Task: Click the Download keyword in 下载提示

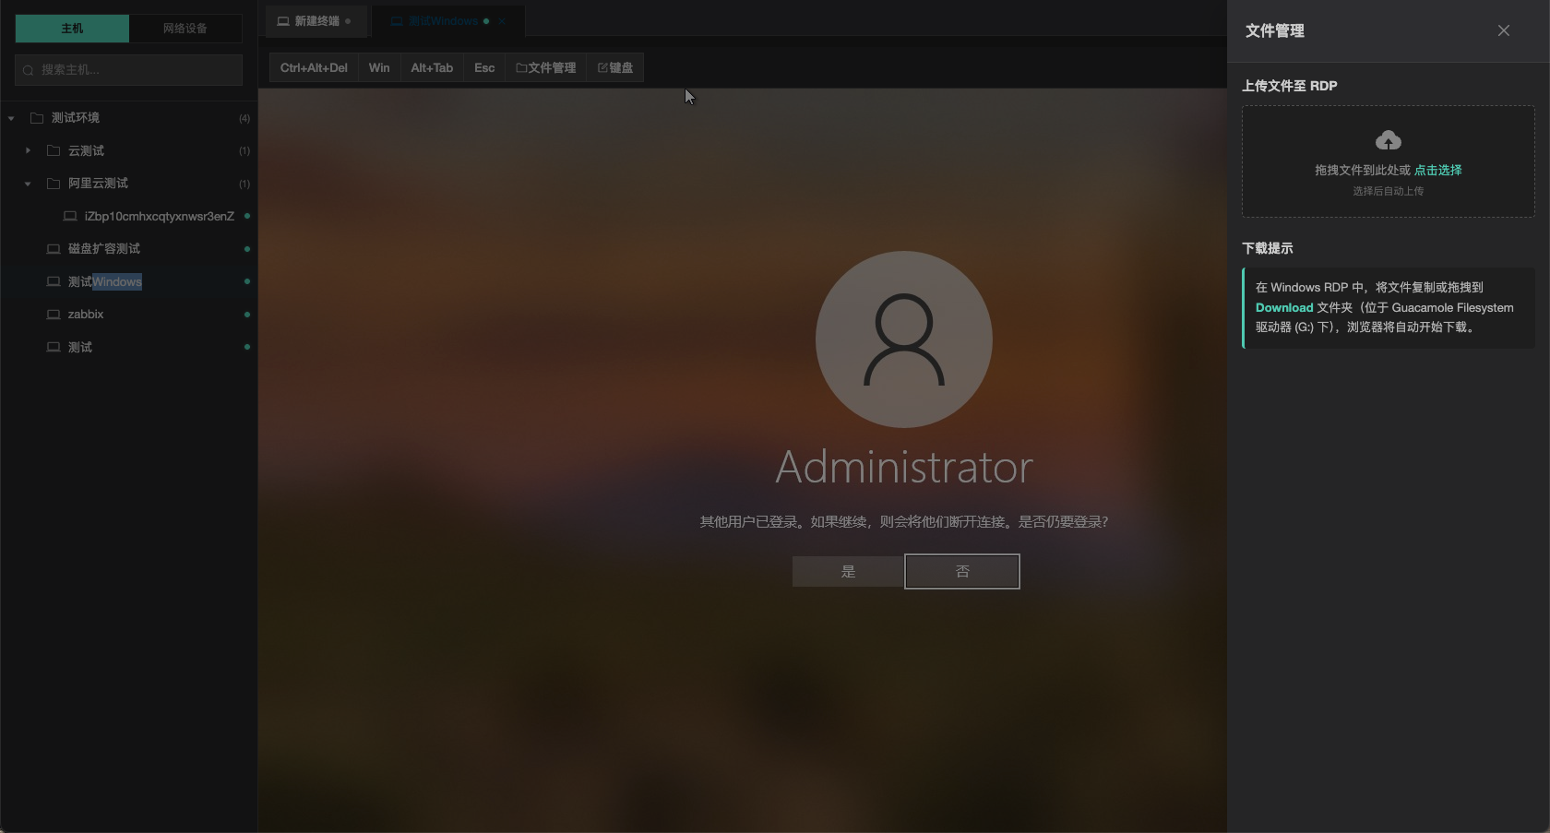Action: [1284, 307]
